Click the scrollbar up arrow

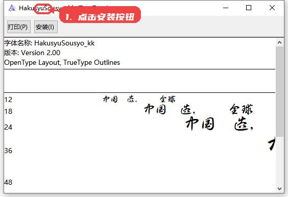coord(279,42)
